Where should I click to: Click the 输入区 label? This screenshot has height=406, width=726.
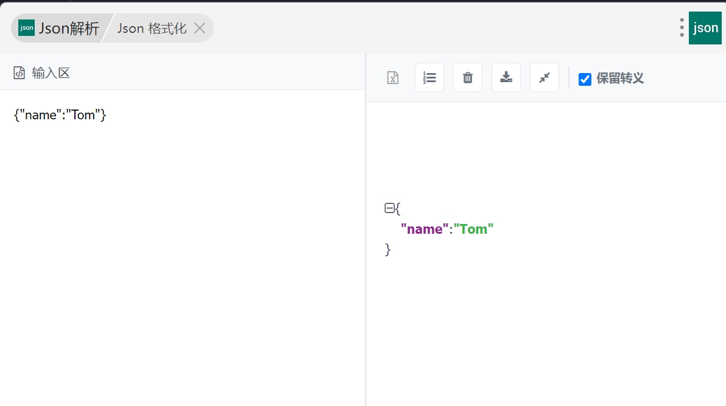pyautogui.click(x=51, y=72)
